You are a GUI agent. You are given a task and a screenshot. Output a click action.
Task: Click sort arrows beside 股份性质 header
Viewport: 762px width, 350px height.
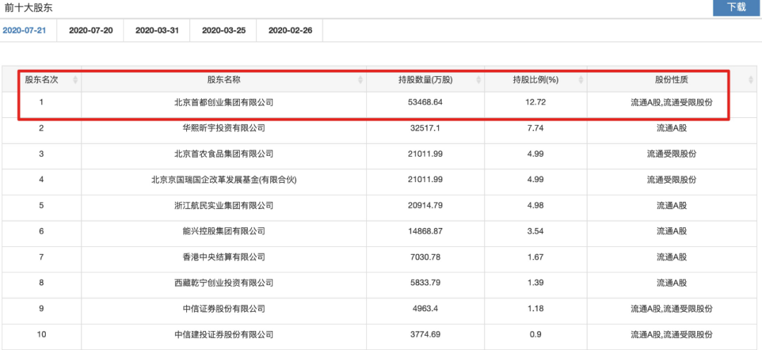[x=751, y=80]
